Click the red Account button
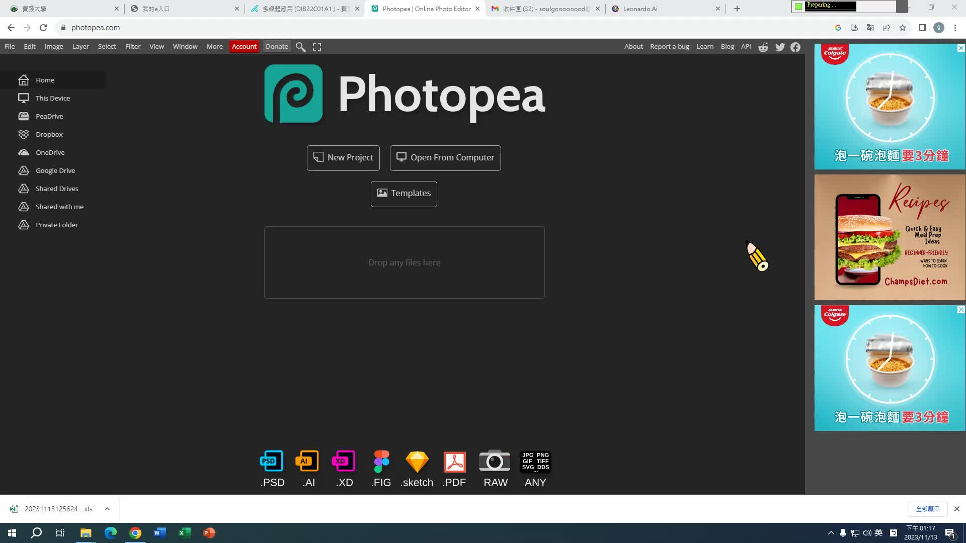 (244, 46)
